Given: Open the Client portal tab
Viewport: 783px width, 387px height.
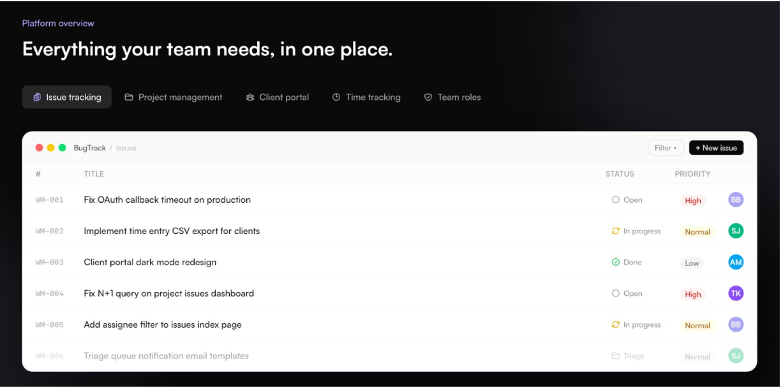Looking at the screenshot, I should (278, 98).
